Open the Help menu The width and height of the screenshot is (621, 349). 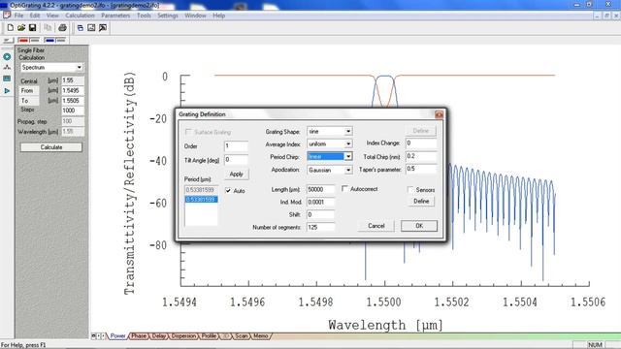click(218, 16)
